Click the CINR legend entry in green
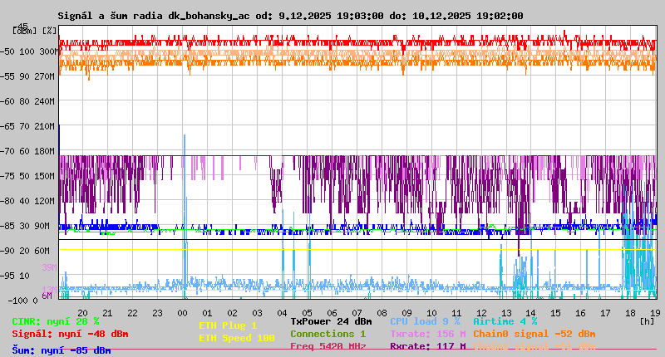 (x=56, y=321)
